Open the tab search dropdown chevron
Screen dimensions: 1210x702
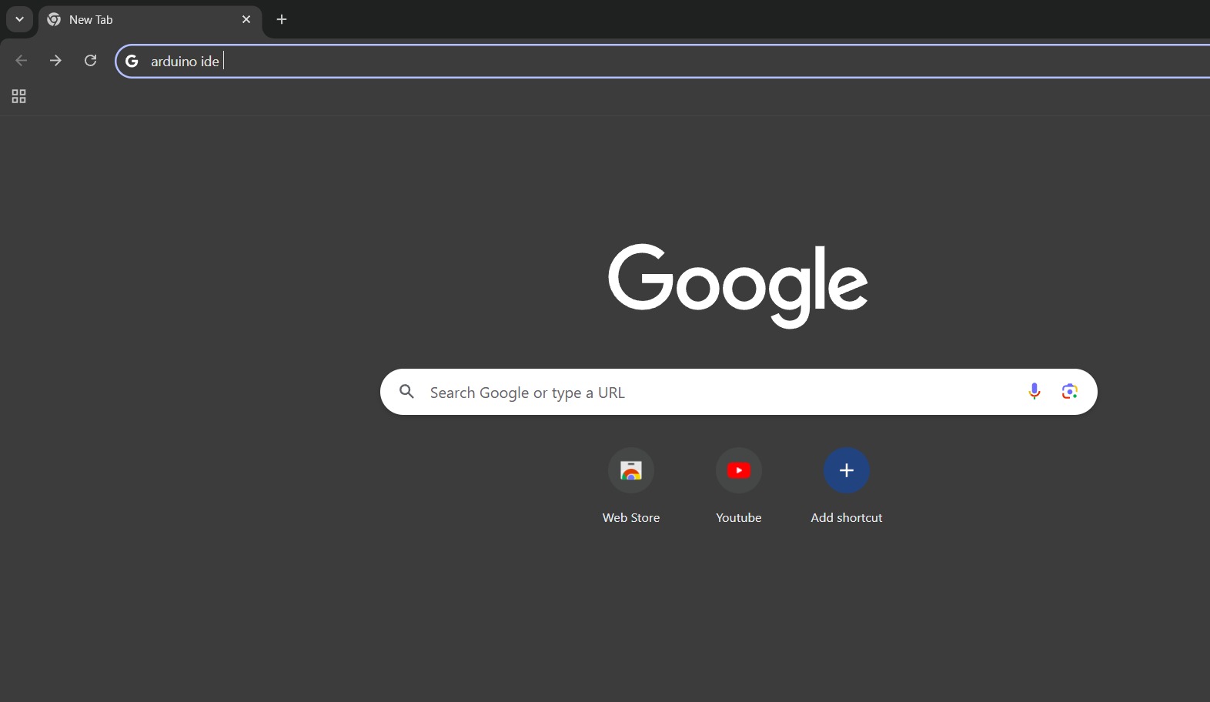pos(19,19)
